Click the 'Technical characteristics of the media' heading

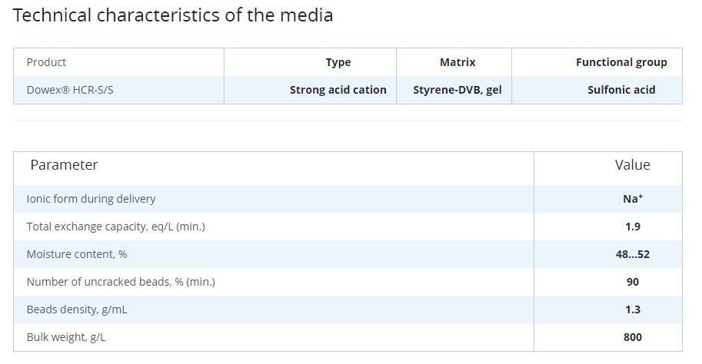click(x=173, y=15)
